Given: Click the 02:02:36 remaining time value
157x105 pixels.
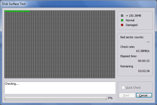Looking at the screenshot, I should coord(144,71).
